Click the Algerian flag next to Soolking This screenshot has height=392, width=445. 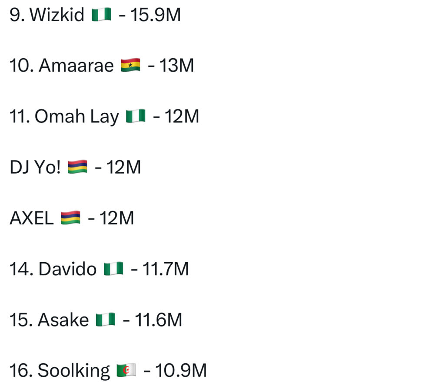126,371
